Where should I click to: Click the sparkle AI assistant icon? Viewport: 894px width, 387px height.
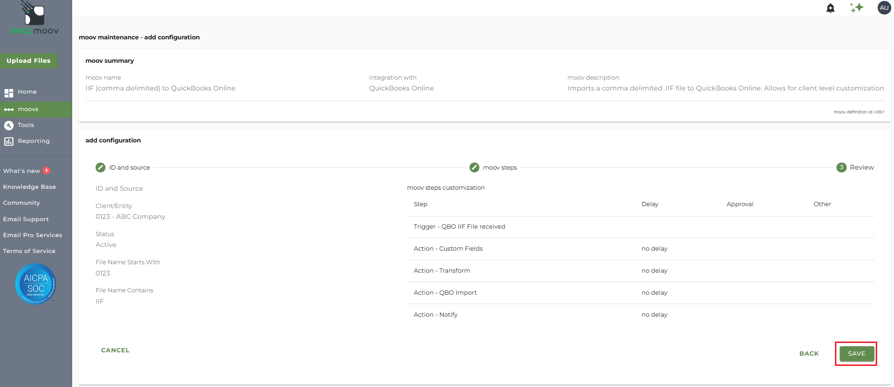pos(857,8)
